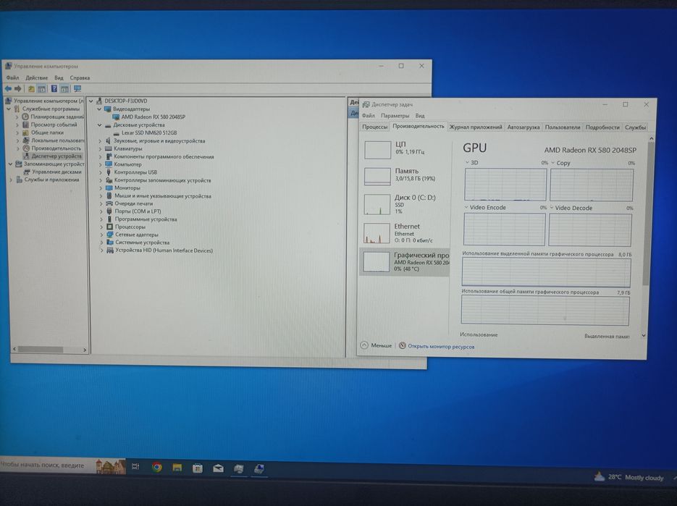Launch Google Chrome from the taskbar

click(x=156, y=467)
